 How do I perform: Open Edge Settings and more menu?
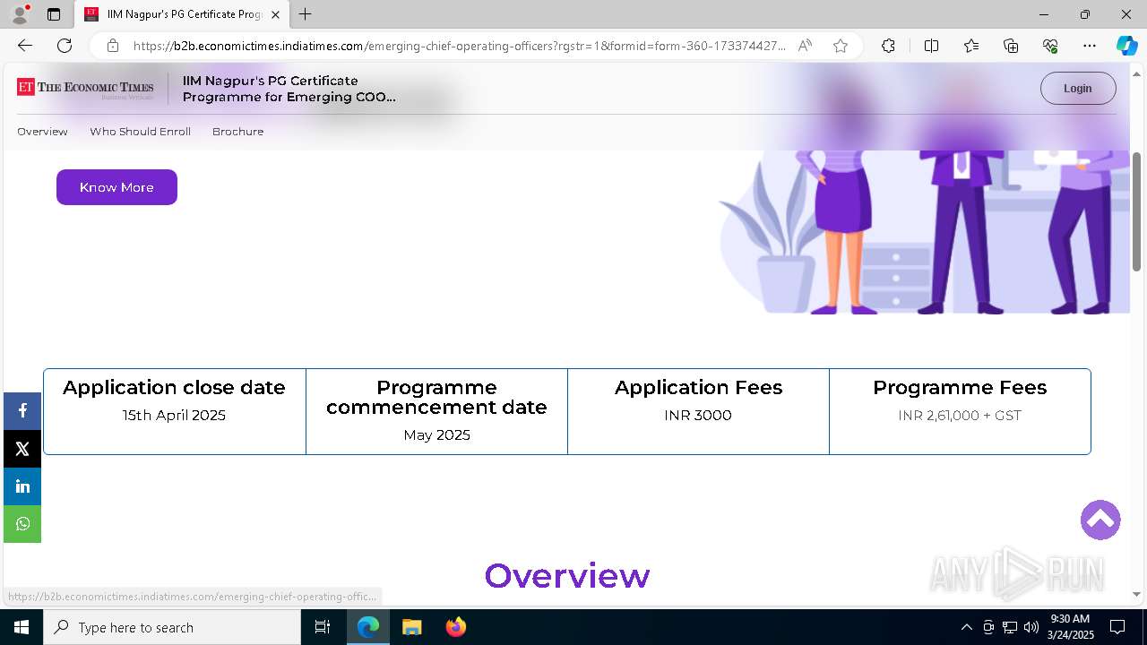[1090, 46]
